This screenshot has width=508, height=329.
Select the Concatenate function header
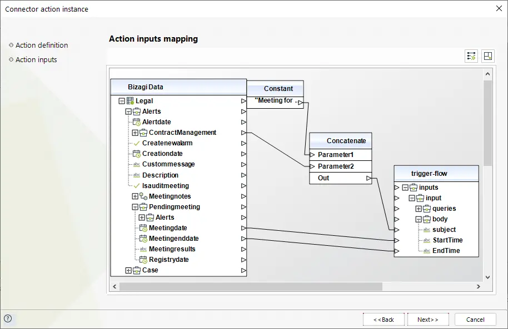click(x=341, y=141)
